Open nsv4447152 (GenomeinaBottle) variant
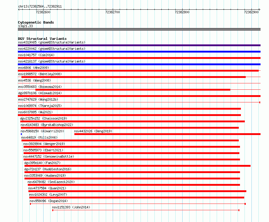Viewport: 269px width, 222px height. (49, 156)
